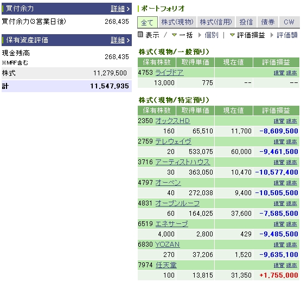Click 現買 in ライブドア row
Image resolution: width=301 pixels, height=283 pixels.
[x=279, y=73]
